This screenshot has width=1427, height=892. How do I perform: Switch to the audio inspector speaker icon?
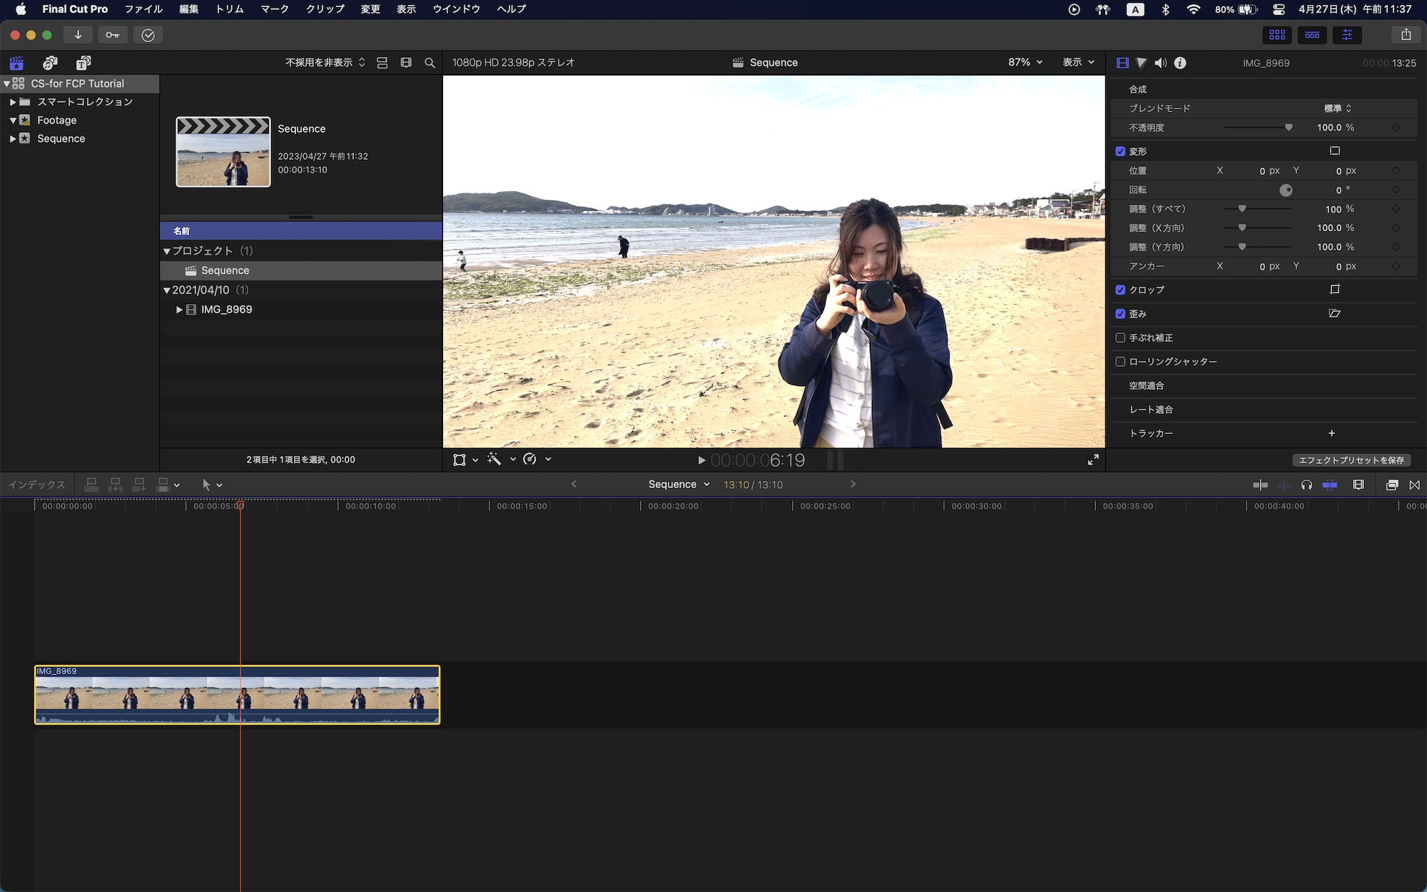click(x=1161, y=63)
